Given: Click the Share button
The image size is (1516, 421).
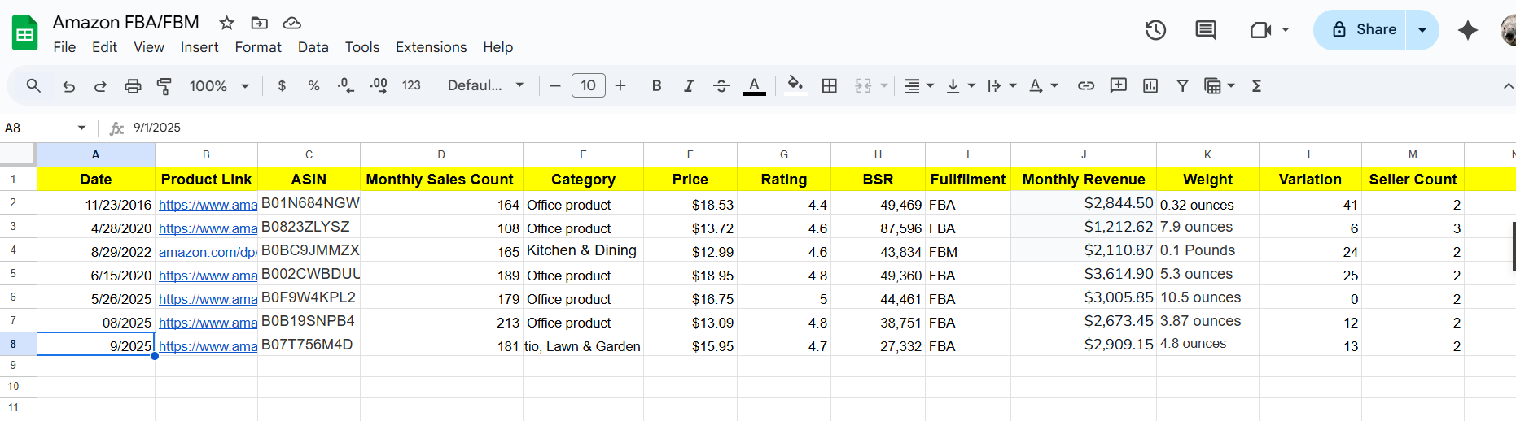Looking at the screenshot, I should (x=1364, y=30).
